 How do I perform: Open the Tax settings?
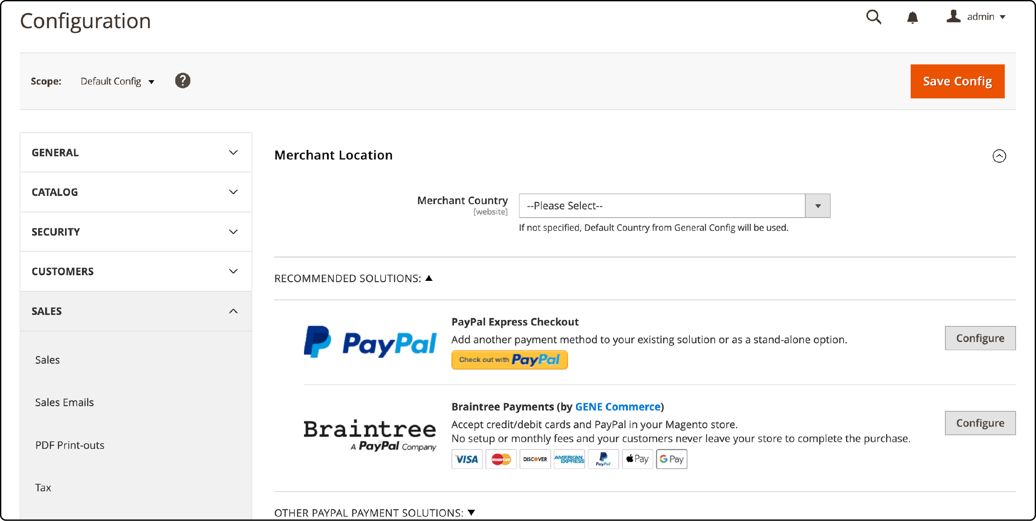click(43, 488)
